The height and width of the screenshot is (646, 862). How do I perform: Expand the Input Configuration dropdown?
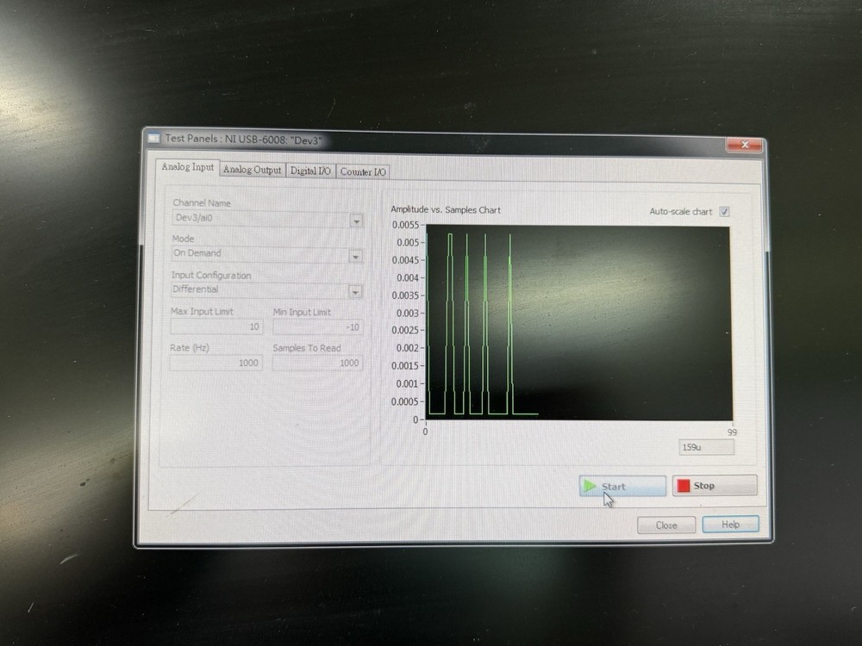pos(356,291)
